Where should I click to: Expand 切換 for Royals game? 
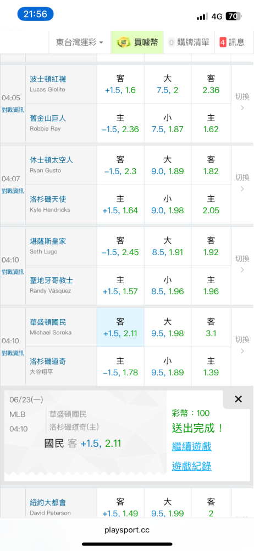click(x=242, y=263)
